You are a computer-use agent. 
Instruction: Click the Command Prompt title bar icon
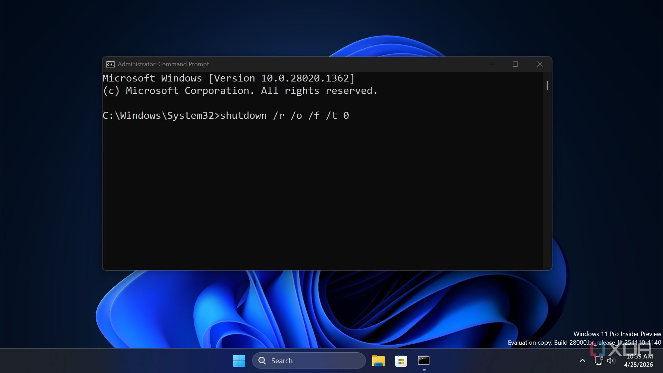pyautogui.click(x=110, y=64)
